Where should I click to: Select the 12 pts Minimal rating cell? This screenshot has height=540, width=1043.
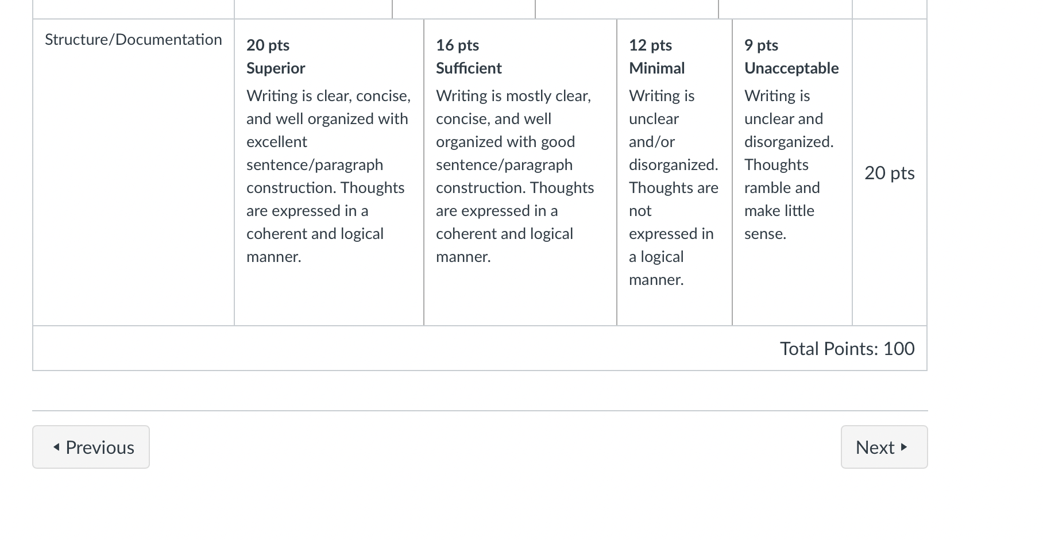click(675, 172)
